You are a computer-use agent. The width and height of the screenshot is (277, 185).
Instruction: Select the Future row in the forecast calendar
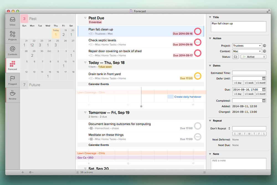pos(48,85)
